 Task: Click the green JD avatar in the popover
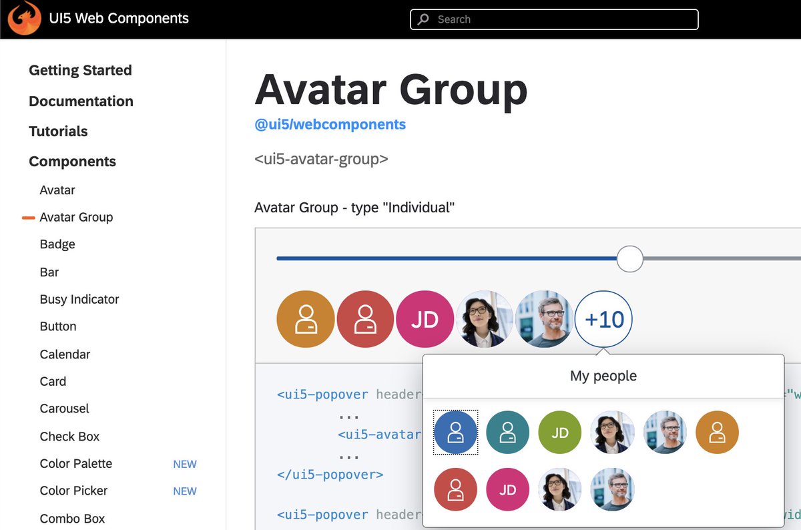559,432
